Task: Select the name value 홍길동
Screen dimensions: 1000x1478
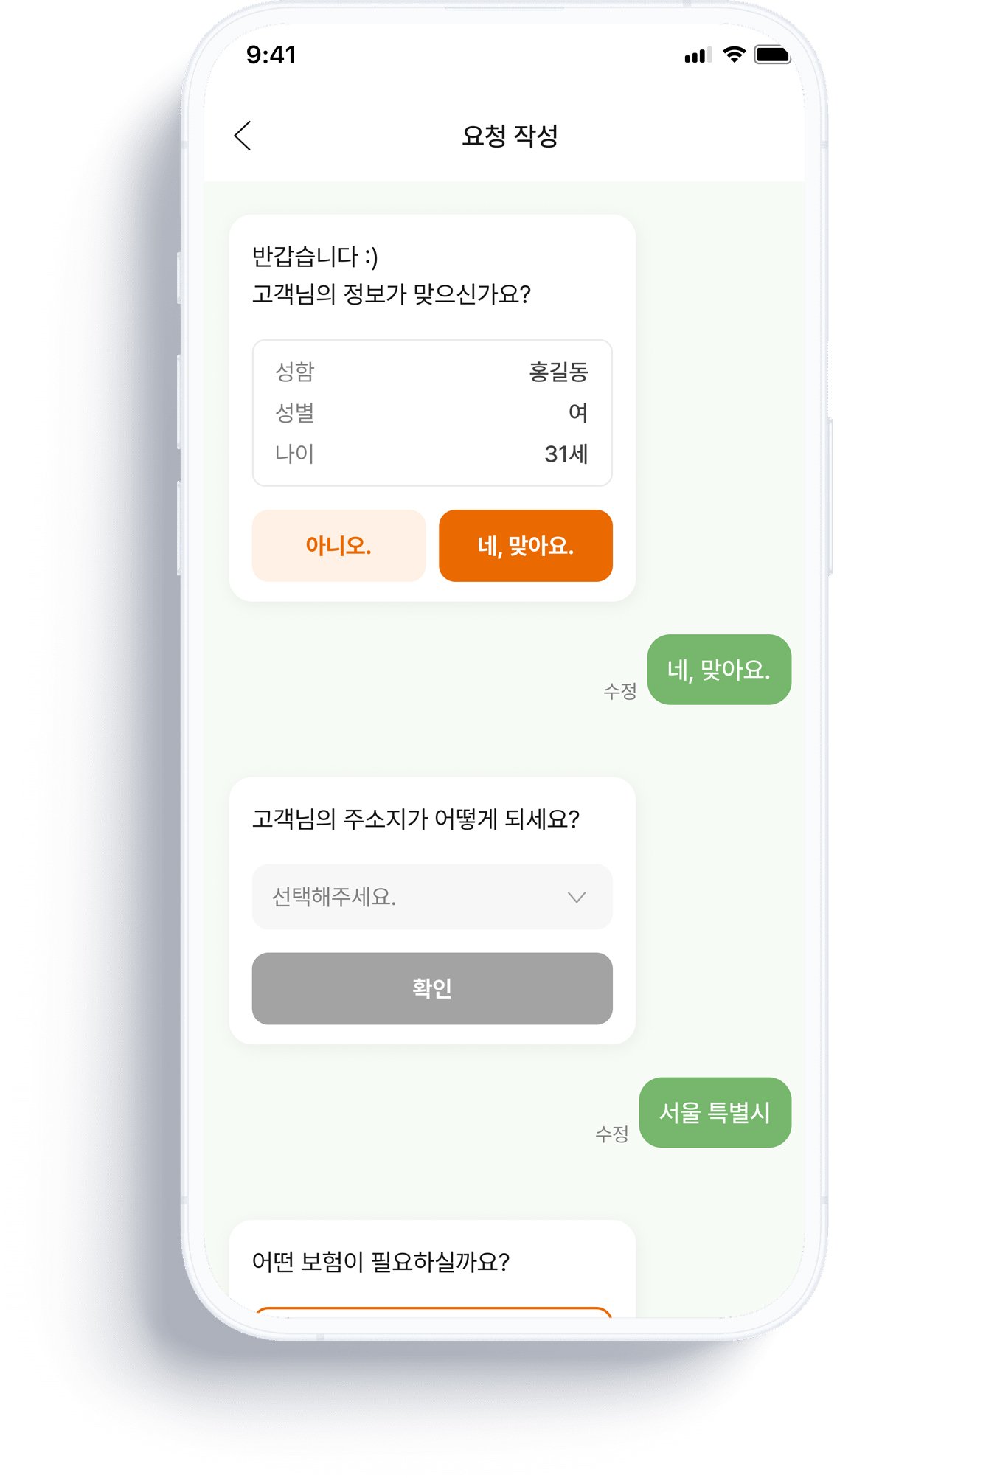Action: coord(558,372)
